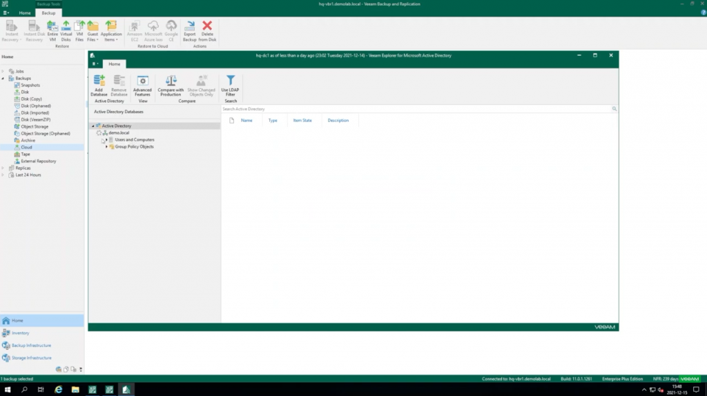Image resolution: width=707 pixels, height=396 pixels.
Task: Sort by Description column header
Action: tap(338, 121)
